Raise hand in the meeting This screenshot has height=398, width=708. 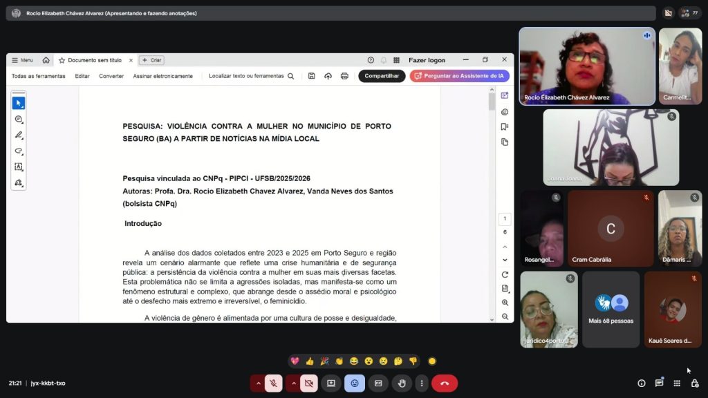[401, 383]
